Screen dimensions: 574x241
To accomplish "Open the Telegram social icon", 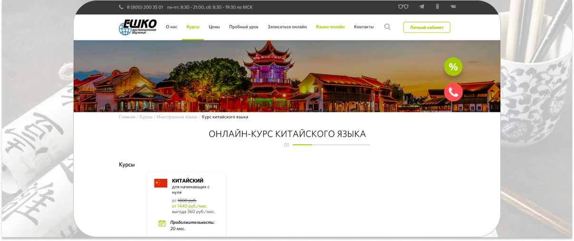I will tap(421, 7).
